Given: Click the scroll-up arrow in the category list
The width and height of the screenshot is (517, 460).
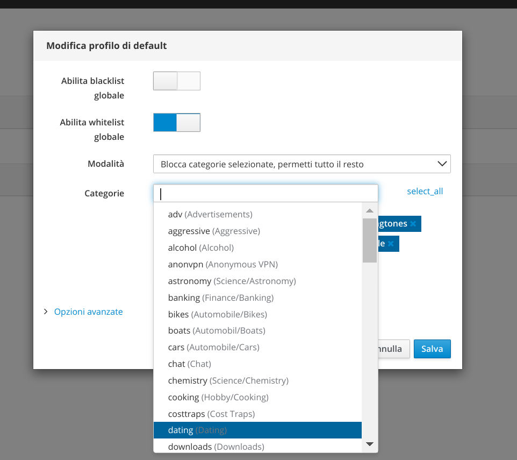Looking at the screenshot, I should click(369, 210).
